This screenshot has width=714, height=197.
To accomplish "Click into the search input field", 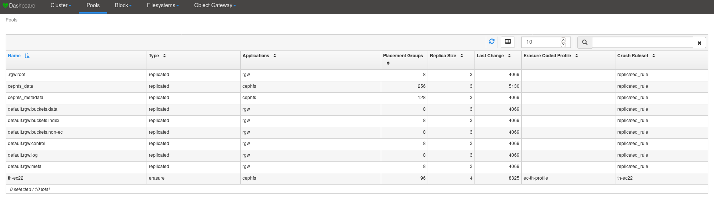I will click(x=642, y=42).
